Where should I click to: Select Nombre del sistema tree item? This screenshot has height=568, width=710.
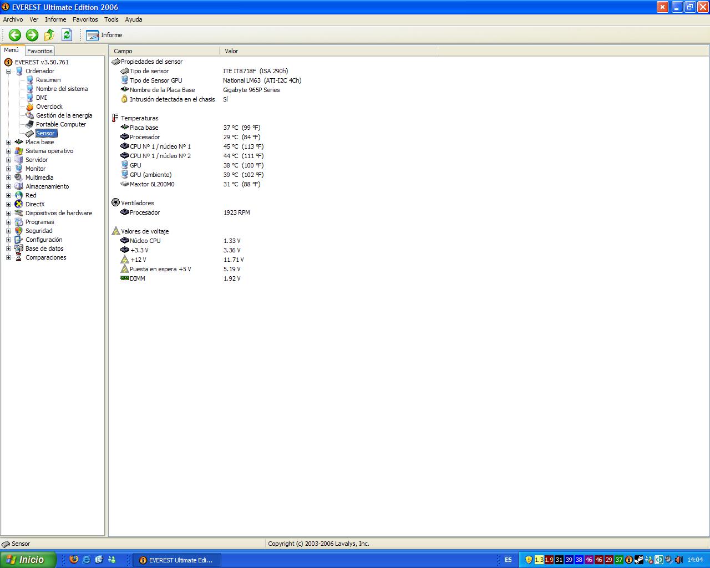point(62,89)
